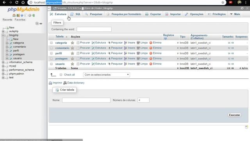Collapse the blogphp database node
Image resolution: width=250 pixels, height=141 pixels.
click(3, 35)
